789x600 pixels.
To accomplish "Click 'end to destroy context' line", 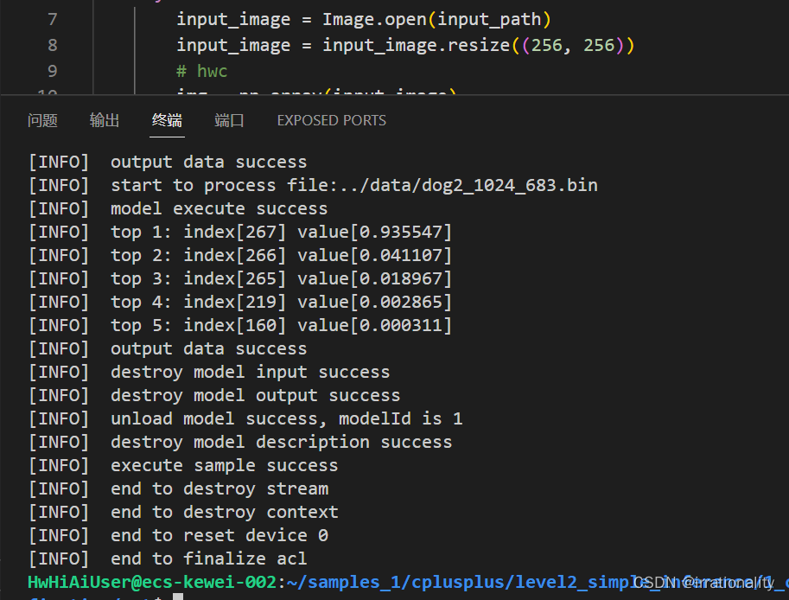I will pyautogui.click(x=183, y=512).
